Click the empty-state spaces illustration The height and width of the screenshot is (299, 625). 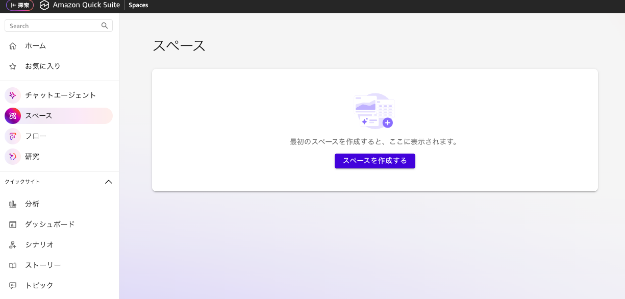point(374,111)
